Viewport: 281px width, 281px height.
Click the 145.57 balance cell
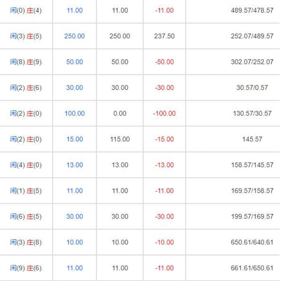pos(252,139)
